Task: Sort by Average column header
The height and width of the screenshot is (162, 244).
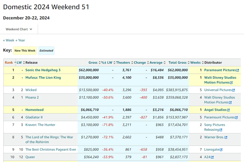Action: [157, 62]
